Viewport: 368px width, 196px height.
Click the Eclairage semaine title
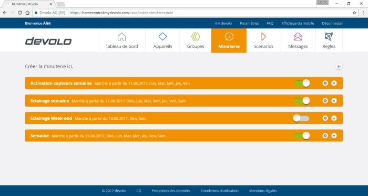(x=49, y=100)
